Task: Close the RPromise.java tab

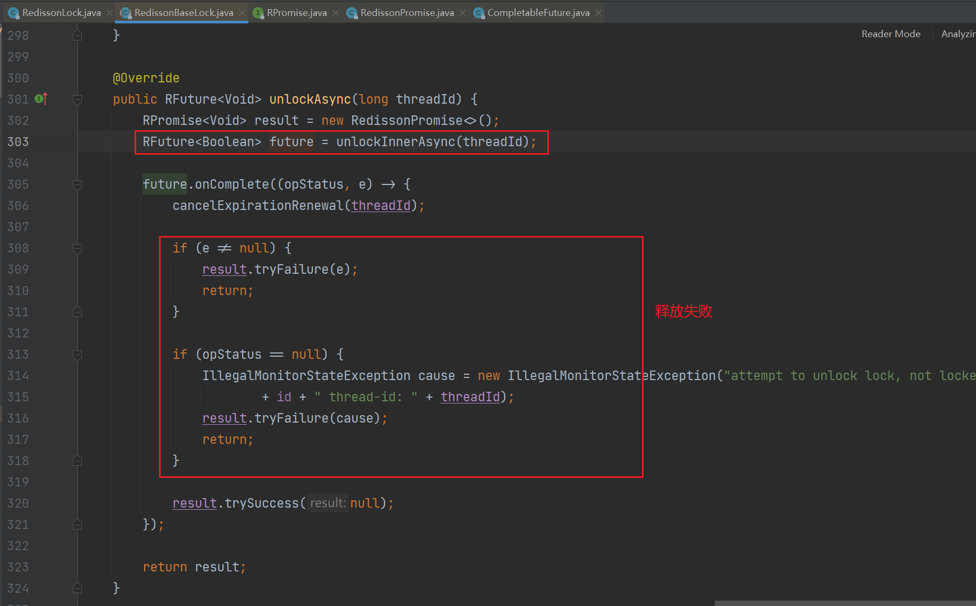Action: click(336, 13)
